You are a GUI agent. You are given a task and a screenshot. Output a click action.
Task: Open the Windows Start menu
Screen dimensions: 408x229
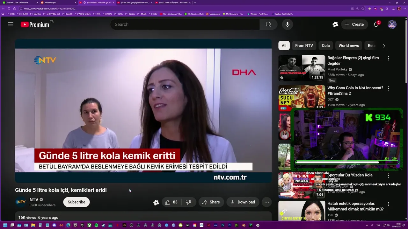[x=5, y=225]
